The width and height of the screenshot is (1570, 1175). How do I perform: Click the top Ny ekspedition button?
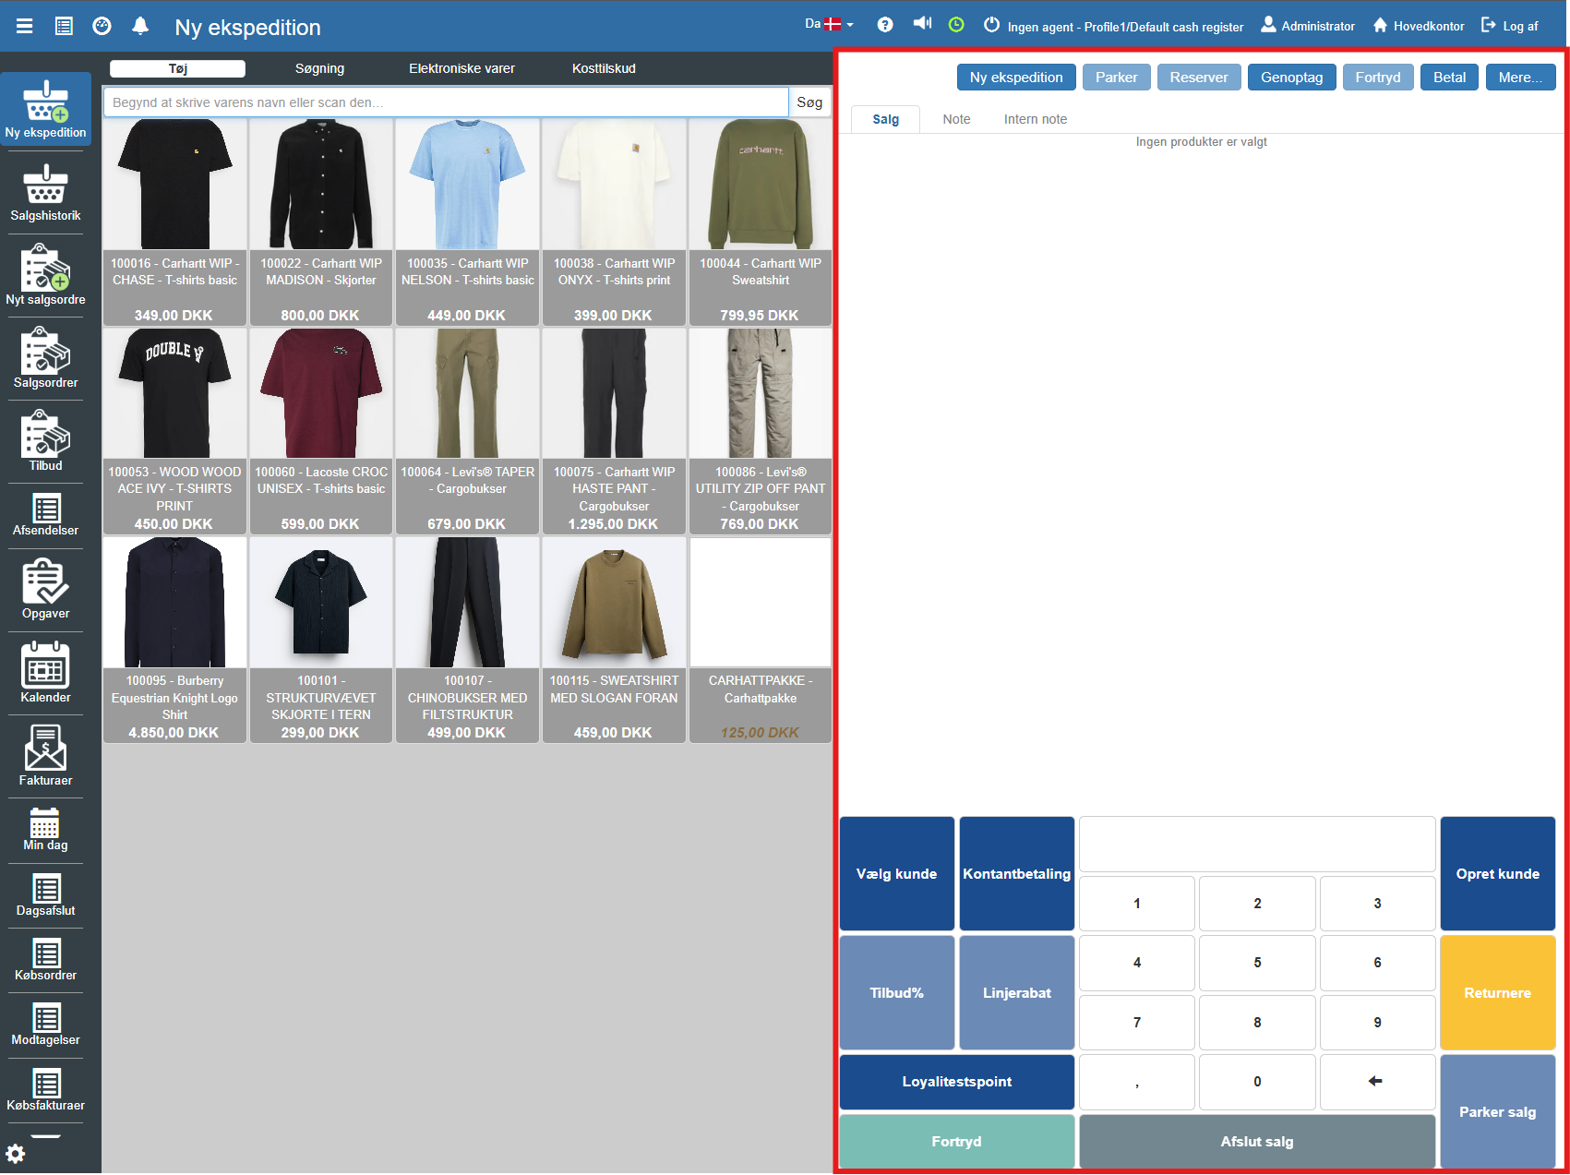coord(1016,78)
